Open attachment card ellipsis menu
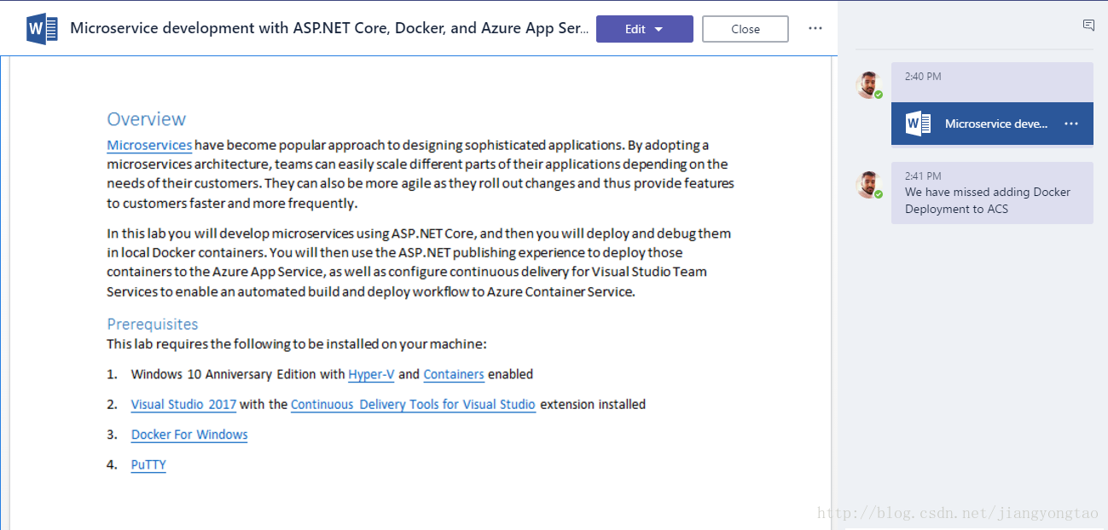1108x530 pixels. point(1071,124)
